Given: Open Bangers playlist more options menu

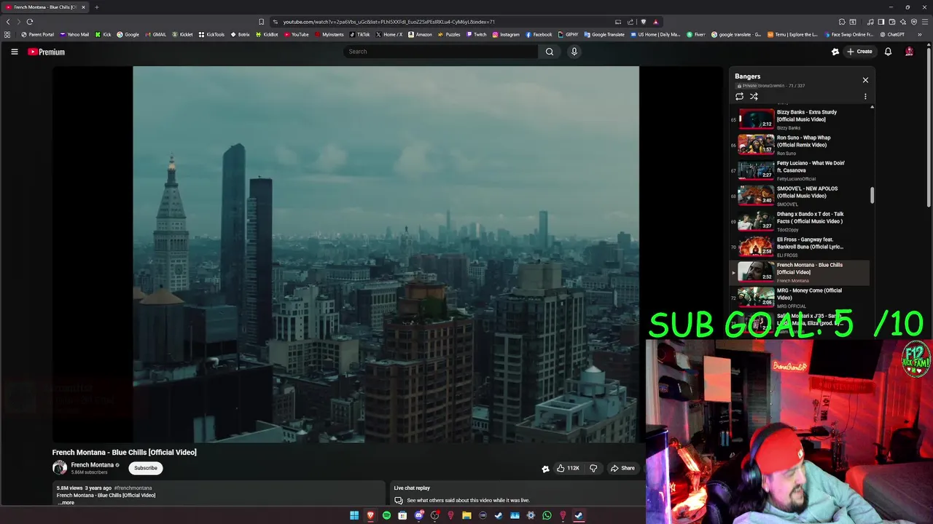Looking at the screenshot, I should point(865,96).
